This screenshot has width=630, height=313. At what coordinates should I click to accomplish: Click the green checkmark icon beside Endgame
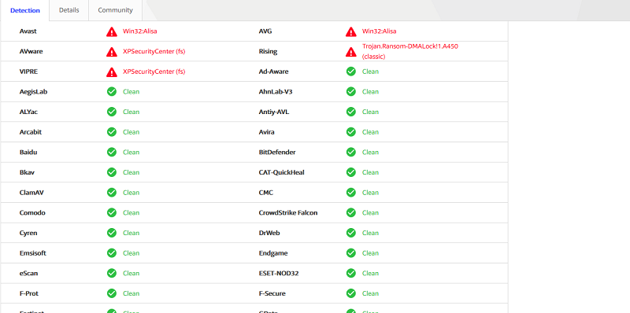click(351, 252)
